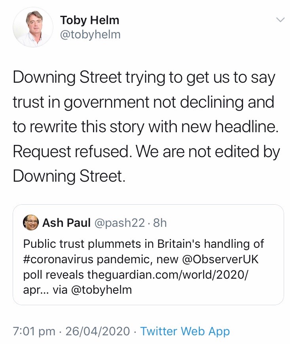Click the 26/04/2020 date

[x=98, y=331]
